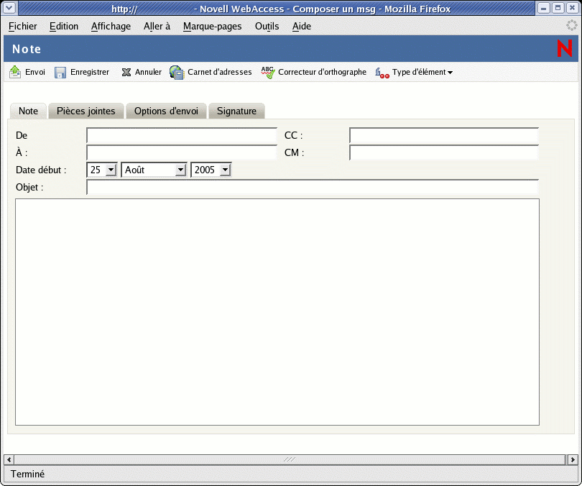This screenshot has height=486, width=582.
Task: Click the Annuler X icon
Action: [x=126, y=72]
